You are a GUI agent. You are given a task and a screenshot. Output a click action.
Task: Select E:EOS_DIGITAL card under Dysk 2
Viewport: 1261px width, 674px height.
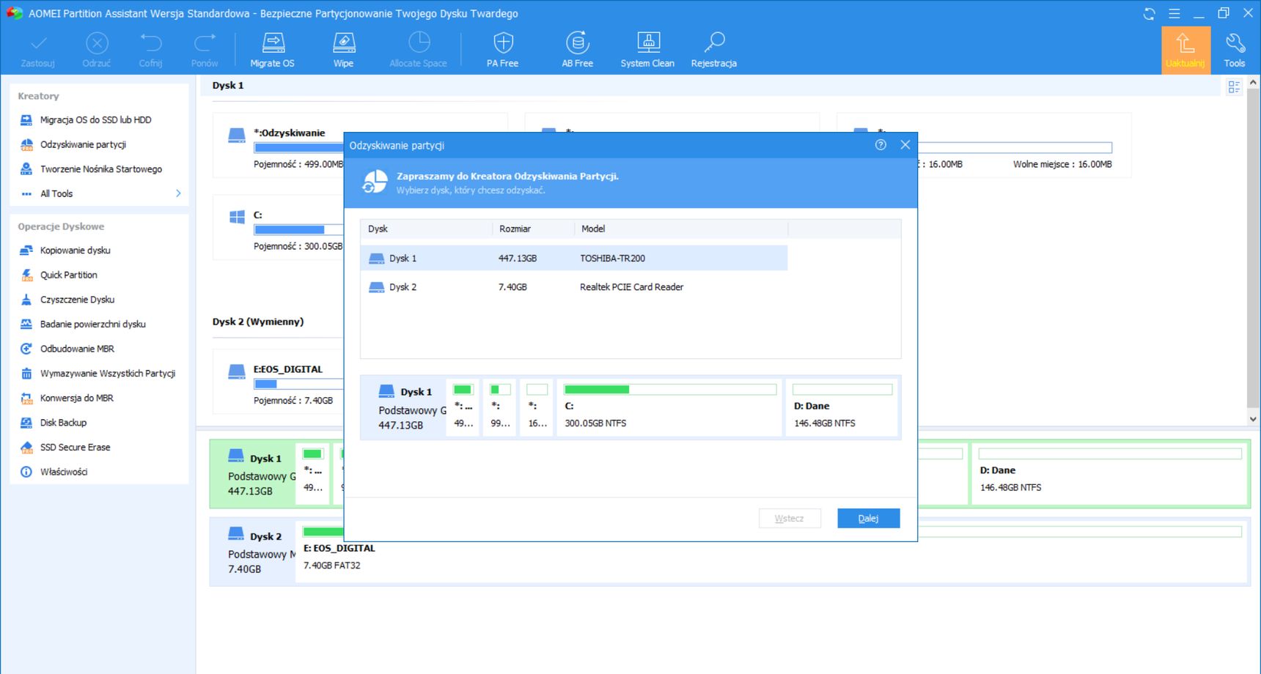[x=279, y=381]
